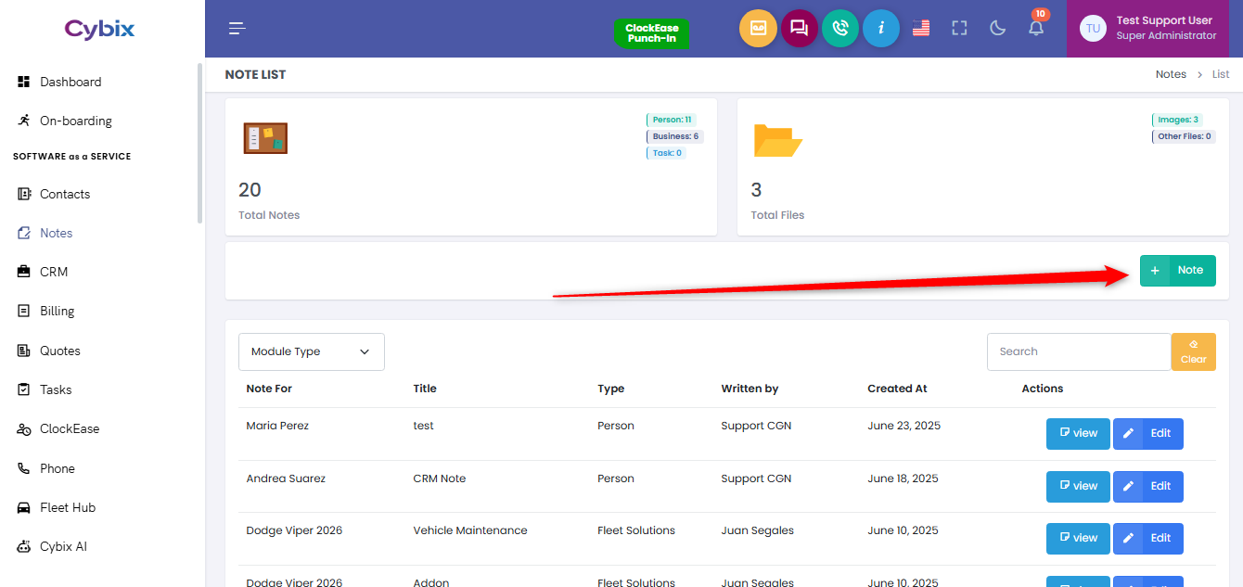Open the green phone call icon

840,29
